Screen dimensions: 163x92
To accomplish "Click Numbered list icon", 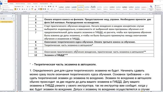I will [x=42, y=7].
